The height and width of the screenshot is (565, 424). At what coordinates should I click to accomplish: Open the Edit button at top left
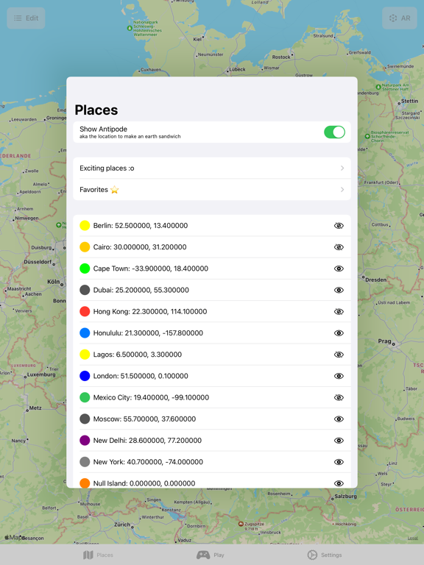coord(26,18)
